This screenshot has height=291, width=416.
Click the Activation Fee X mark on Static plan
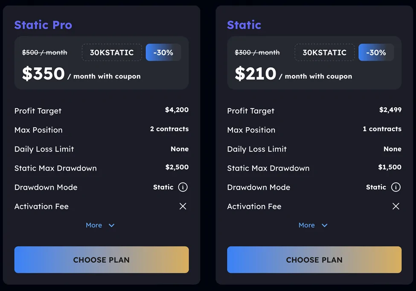[x=396, y=206]
